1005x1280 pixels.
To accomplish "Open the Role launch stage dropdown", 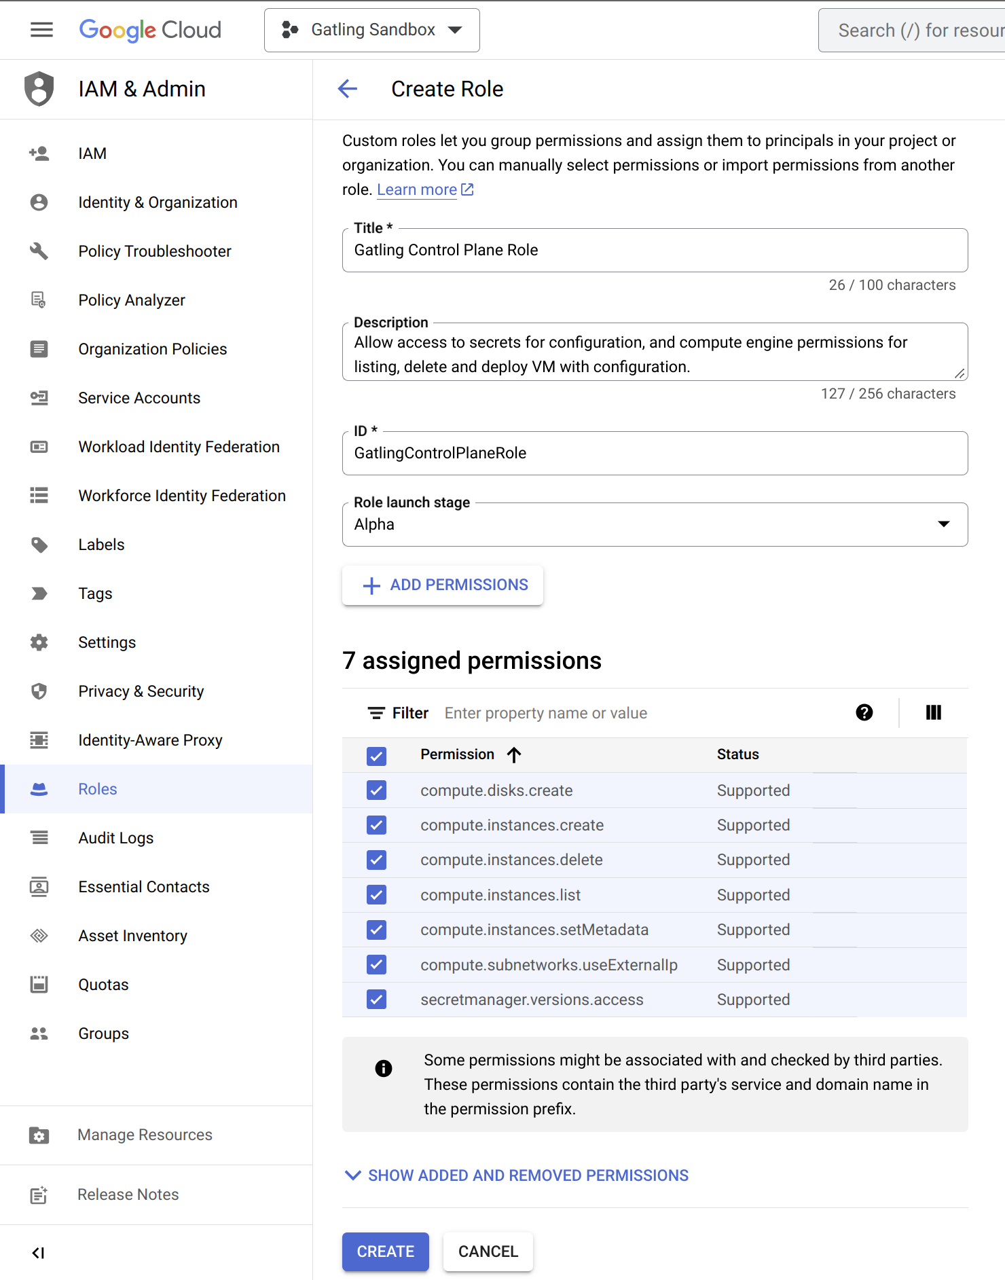I will [655, 524].
